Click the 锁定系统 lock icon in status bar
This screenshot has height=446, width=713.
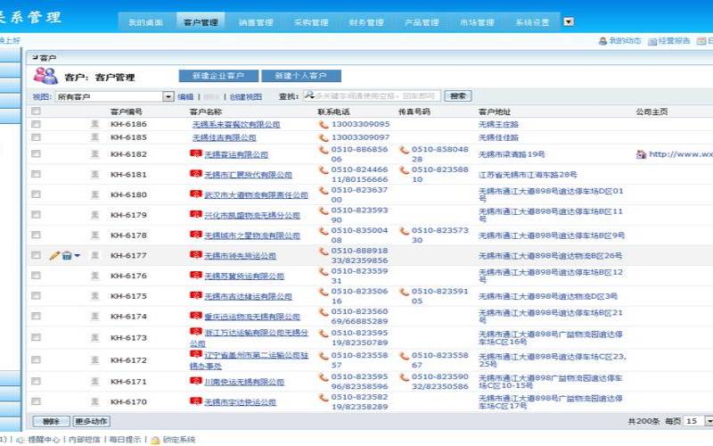[x=155, y=440]
